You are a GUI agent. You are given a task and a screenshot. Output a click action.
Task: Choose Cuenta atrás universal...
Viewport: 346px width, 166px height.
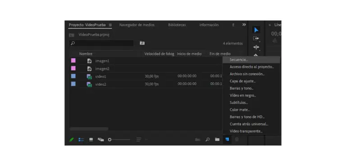[251, 124]
